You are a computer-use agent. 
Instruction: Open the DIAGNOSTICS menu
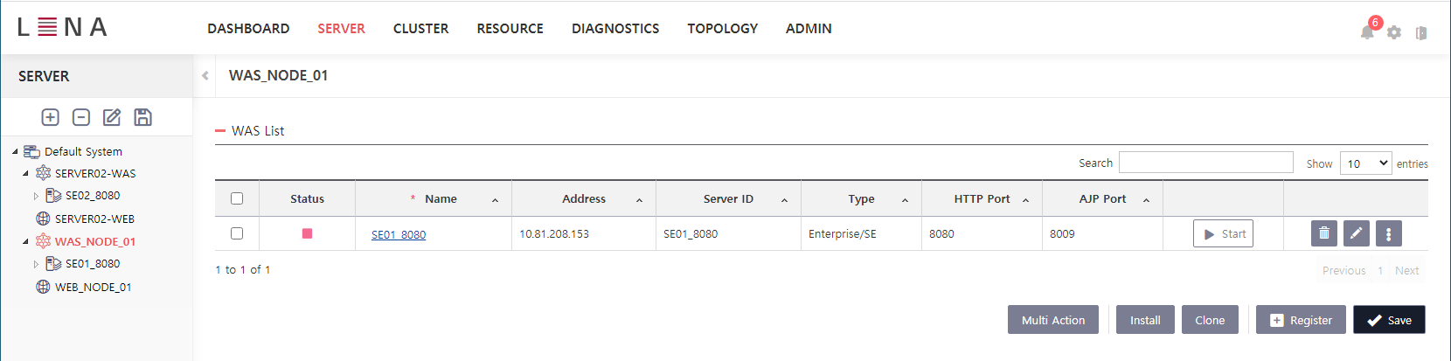(x=615, y=29)
